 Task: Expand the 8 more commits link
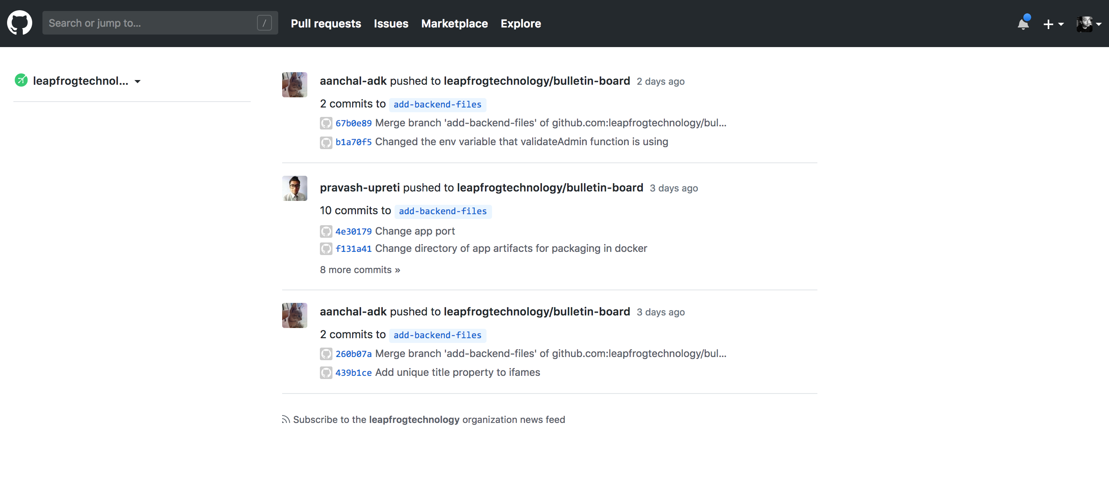[360, 270]
